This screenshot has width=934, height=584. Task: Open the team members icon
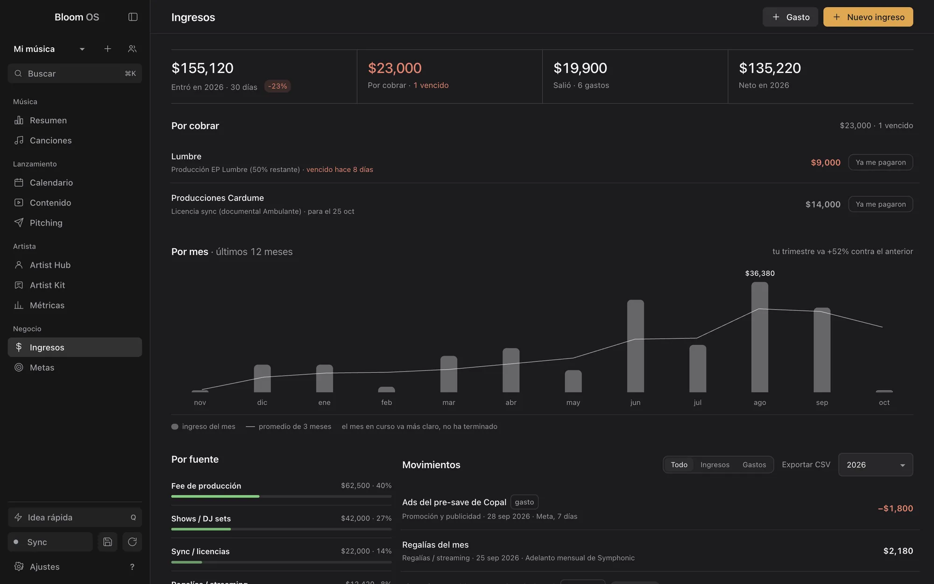pos(132,49)
